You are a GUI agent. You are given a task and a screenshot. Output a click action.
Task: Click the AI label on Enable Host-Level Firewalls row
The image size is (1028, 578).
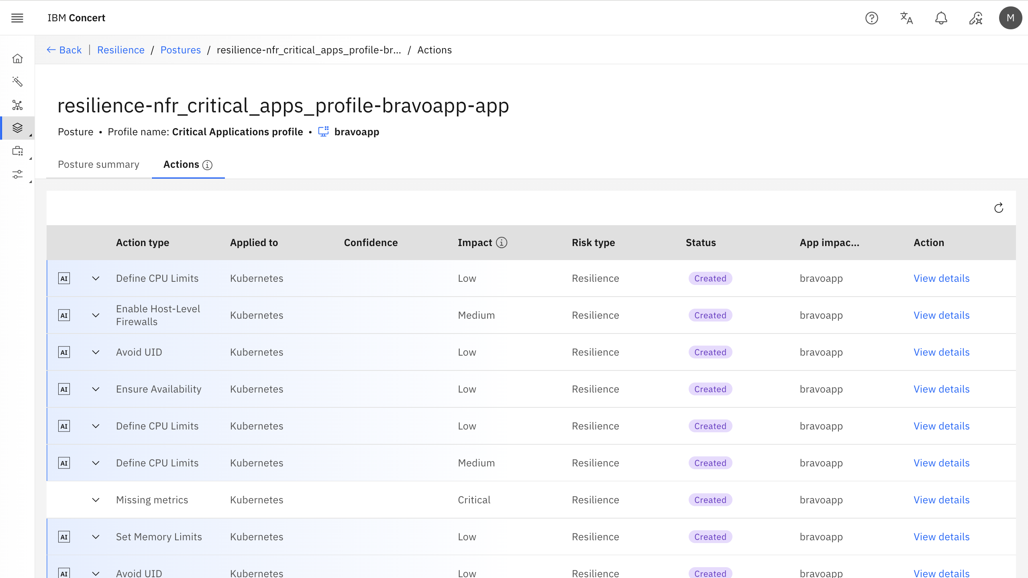[x=64, y=315]
